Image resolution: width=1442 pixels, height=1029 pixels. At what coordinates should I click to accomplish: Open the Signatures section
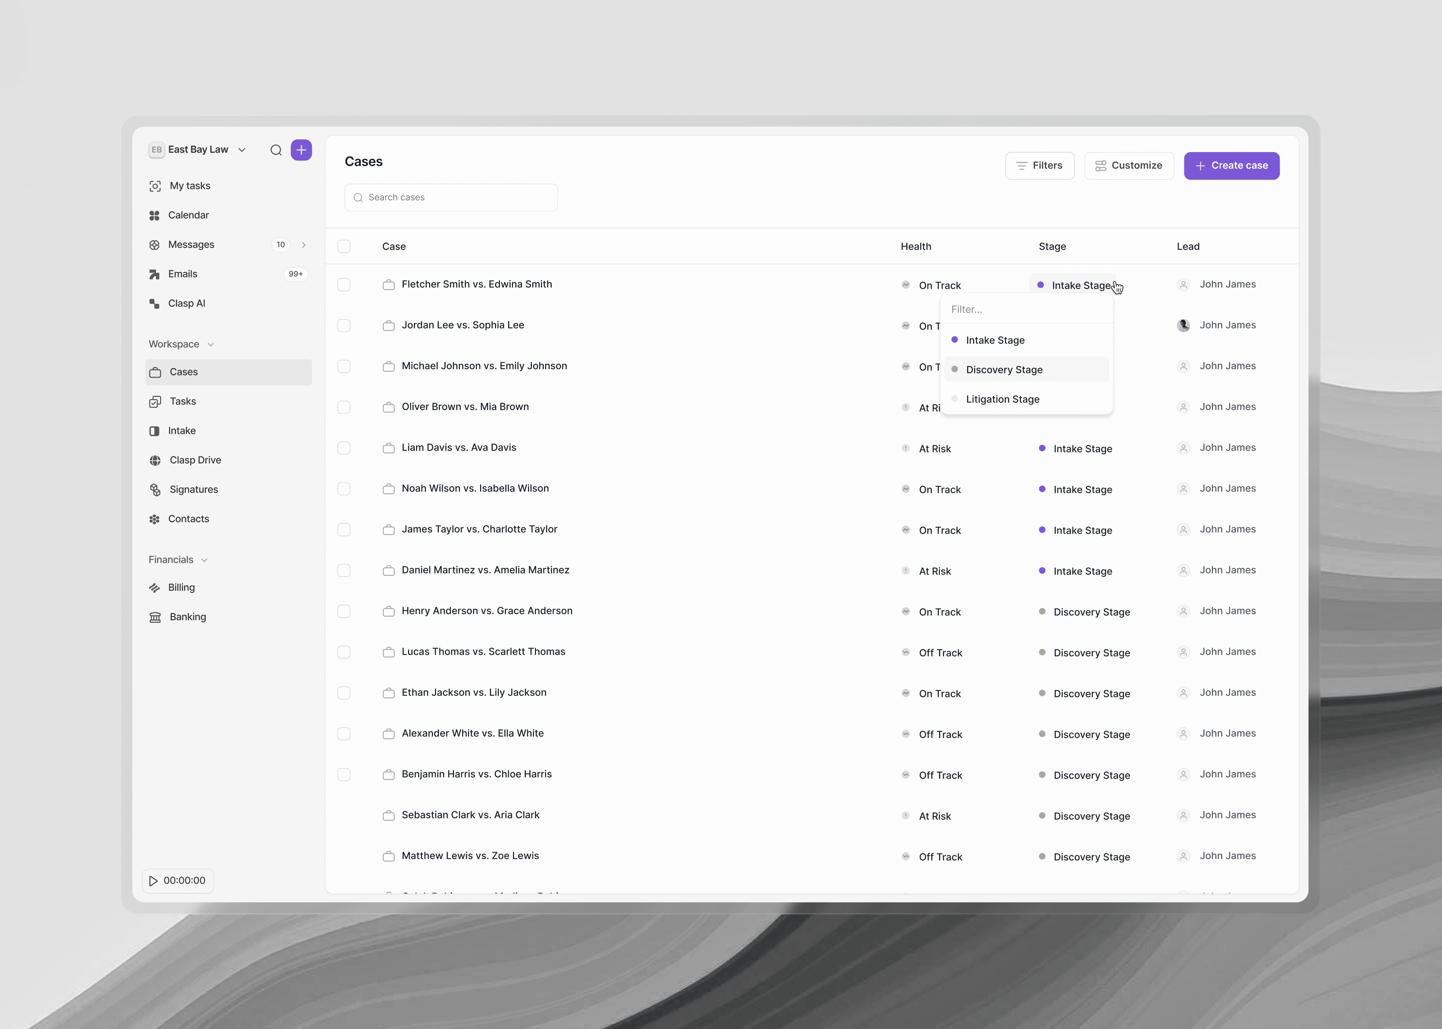193,489
